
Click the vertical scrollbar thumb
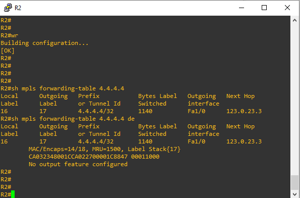294,182
